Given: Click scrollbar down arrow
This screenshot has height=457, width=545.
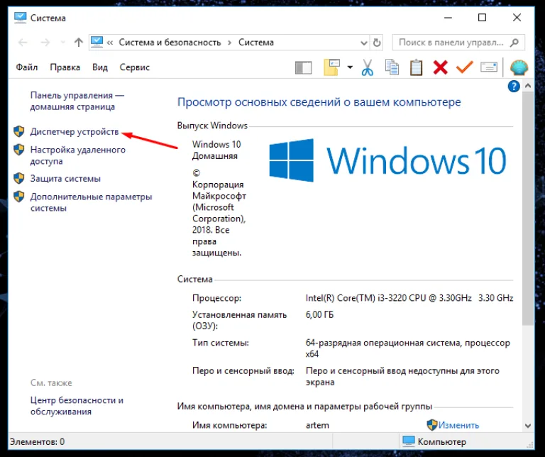Looking at the screenshot, I should coord(528,426).
